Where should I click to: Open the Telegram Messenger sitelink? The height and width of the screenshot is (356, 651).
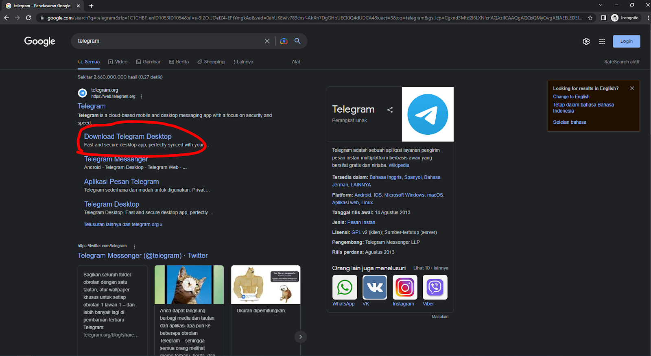[116, 159]
